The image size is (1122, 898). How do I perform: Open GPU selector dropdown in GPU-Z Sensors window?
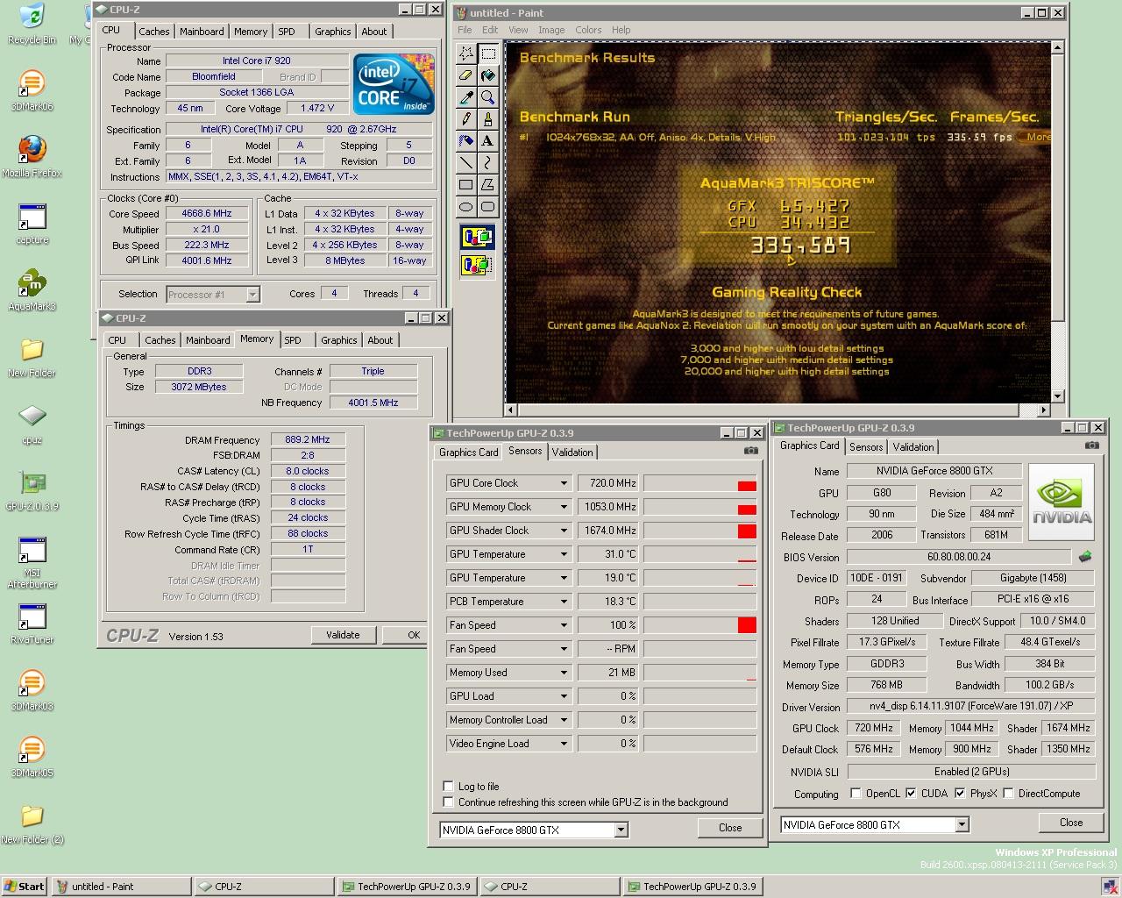621,830
